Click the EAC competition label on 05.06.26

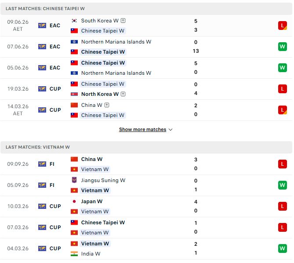55,68
